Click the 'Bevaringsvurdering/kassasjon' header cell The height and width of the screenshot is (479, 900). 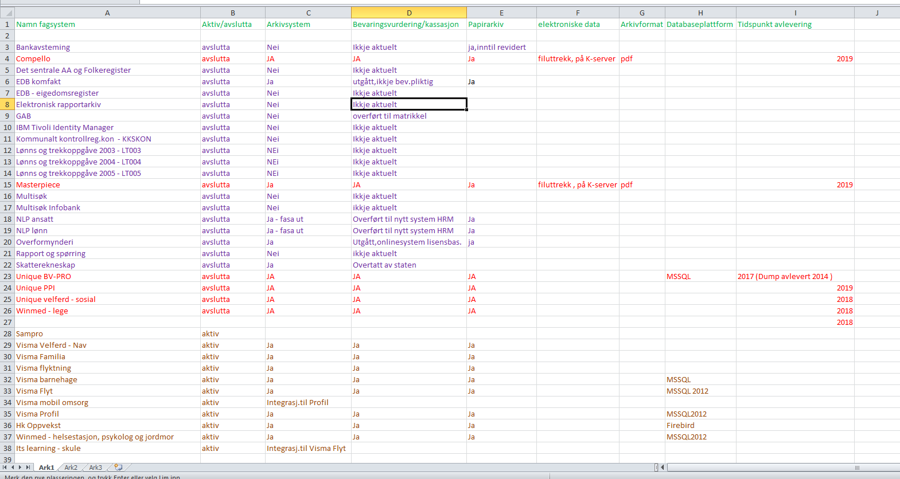coord(409,24)
